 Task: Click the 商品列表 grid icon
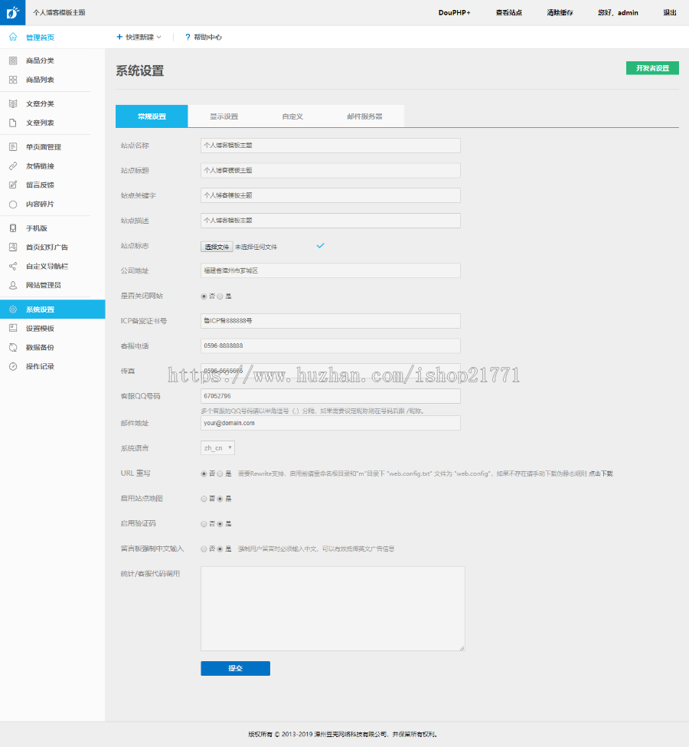click(x=13, y=80)
